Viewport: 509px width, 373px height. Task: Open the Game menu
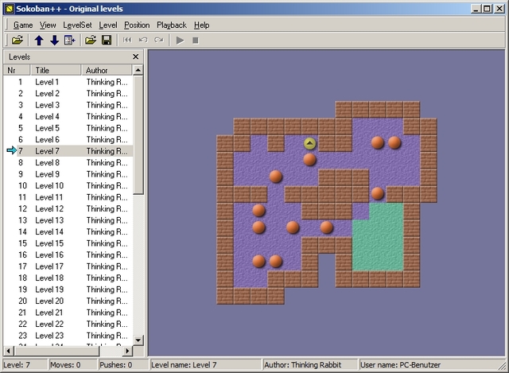point(23,25)
